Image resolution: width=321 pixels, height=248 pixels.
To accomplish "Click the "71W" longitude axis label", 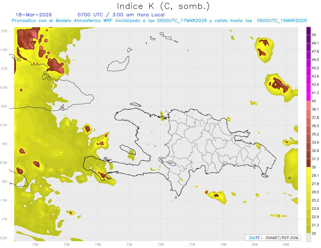I will point(192,245).
